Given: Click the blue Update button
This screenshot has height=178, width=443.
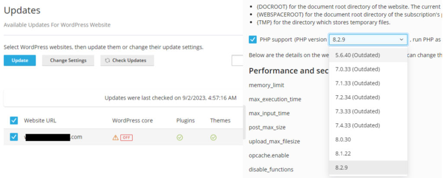Looking at the screenshot, I should [20, 60].
